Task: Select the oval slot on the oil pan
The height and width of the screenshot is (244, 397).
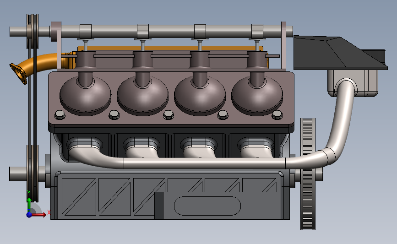Action: click(x=207, y=206)
